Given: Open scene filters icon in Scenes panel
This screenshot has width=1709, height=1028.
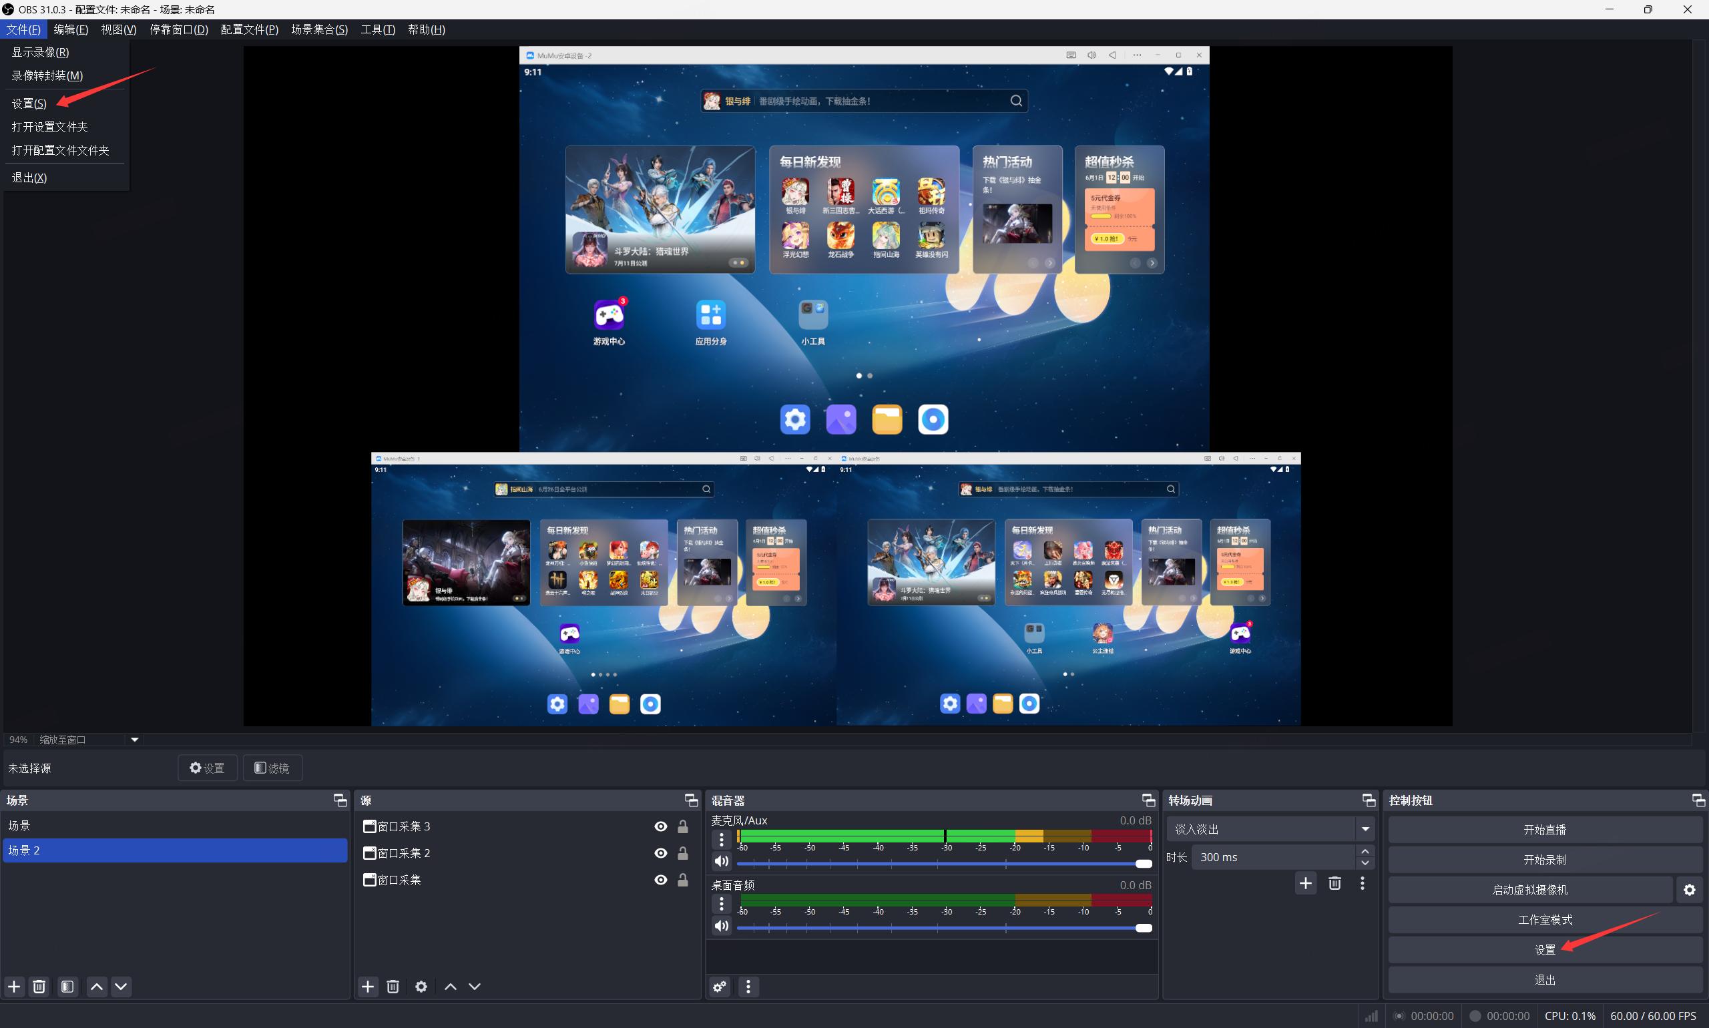Looking at the screenshot, I should 67,987.
